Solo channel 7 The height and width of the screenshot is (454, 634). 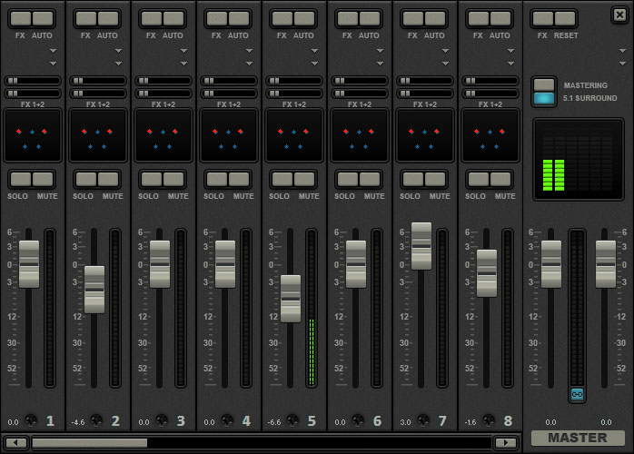coord(413,179)
